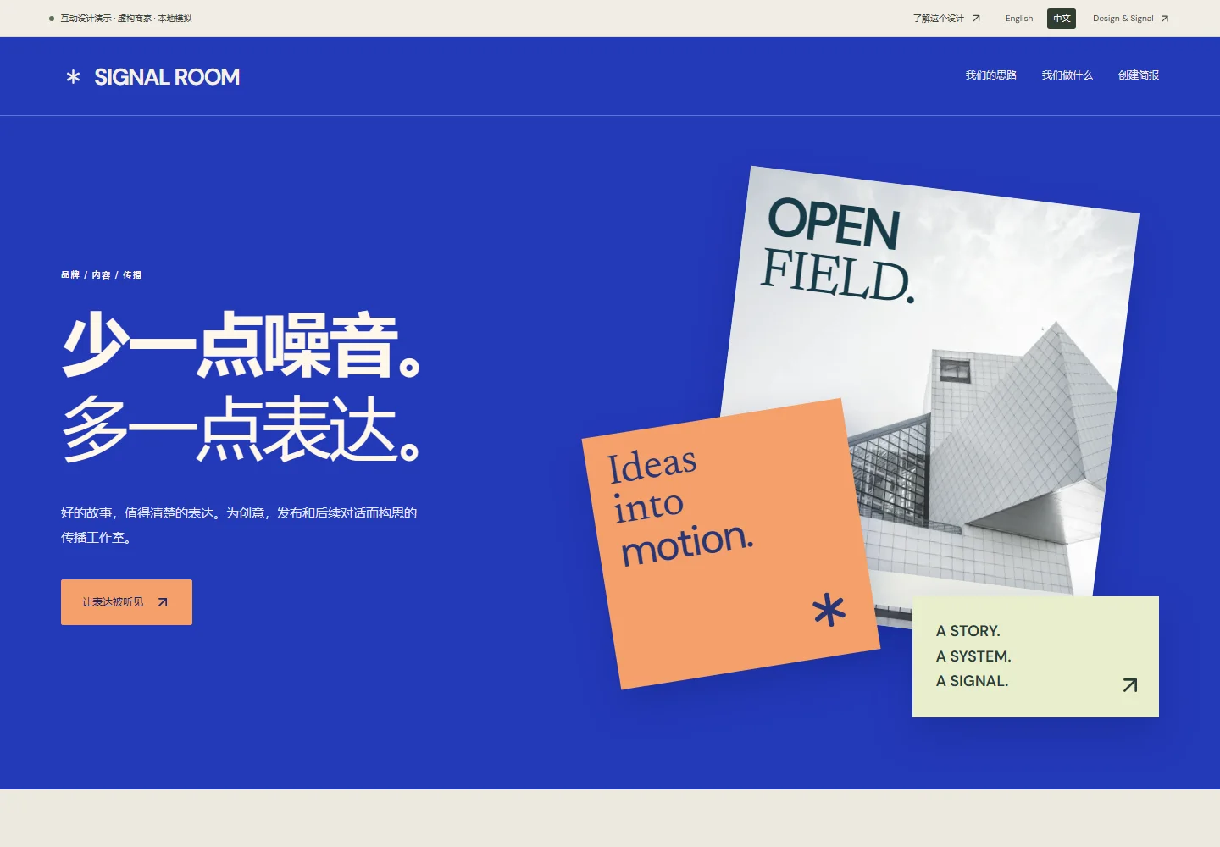Click the asterisk on the orange Ideas card
Image resolution: width=1220 pixels, height=847 pixels.
pyautogui.click(x=829, y=610)
